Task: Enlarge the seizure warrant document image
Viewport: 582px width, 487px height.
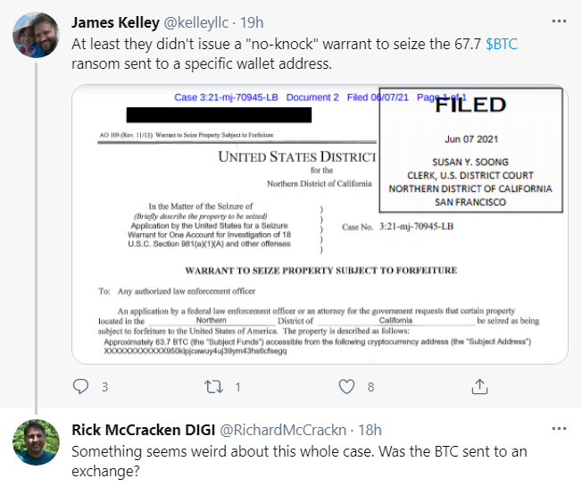Action: pos(319,223)
